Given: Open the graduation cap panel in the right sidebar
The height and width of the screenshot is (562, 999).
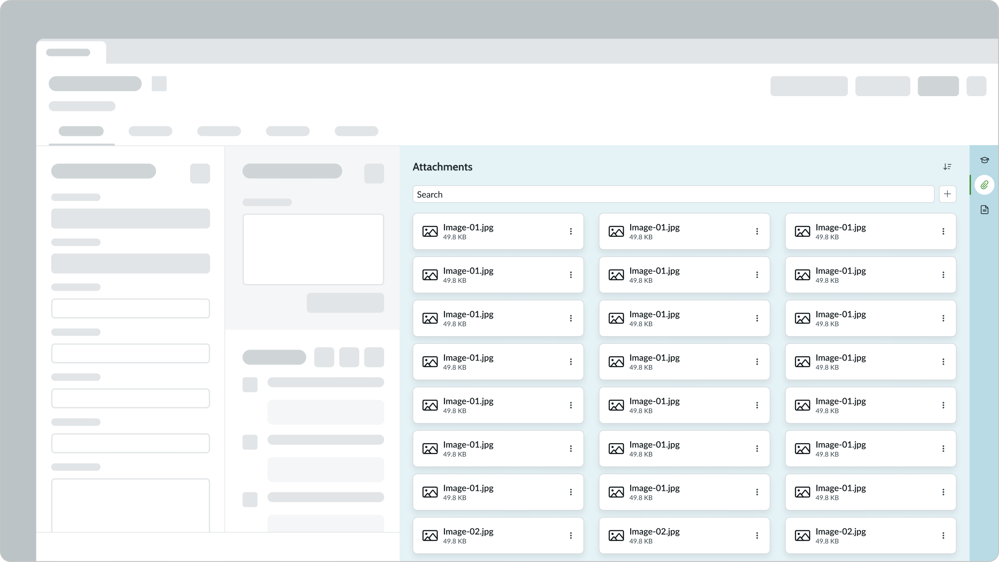Looking at the screenshot, I should (985, 160).
